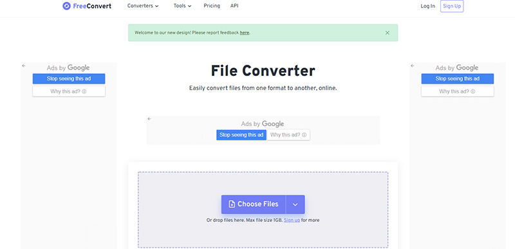Screen dimensions: 515x249
Task: Click the Sign Up button
Action: click(452, 6)
